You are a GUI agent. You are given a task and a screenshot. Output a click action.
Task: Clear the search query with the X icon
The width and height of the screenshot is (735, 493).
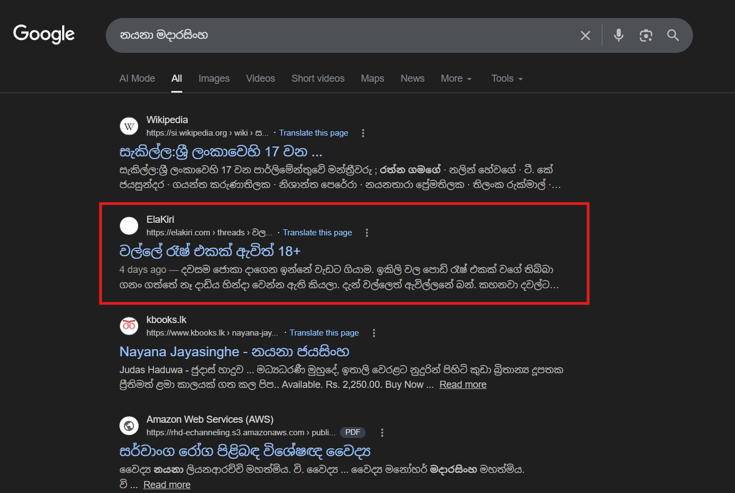[585, 35]
